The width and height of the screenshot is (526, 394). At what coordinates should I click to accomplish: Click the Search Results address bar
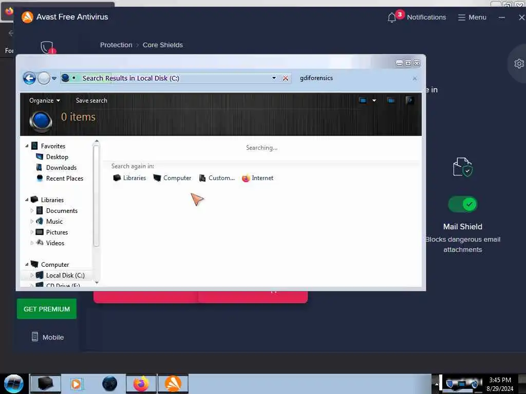coord(166,78)
